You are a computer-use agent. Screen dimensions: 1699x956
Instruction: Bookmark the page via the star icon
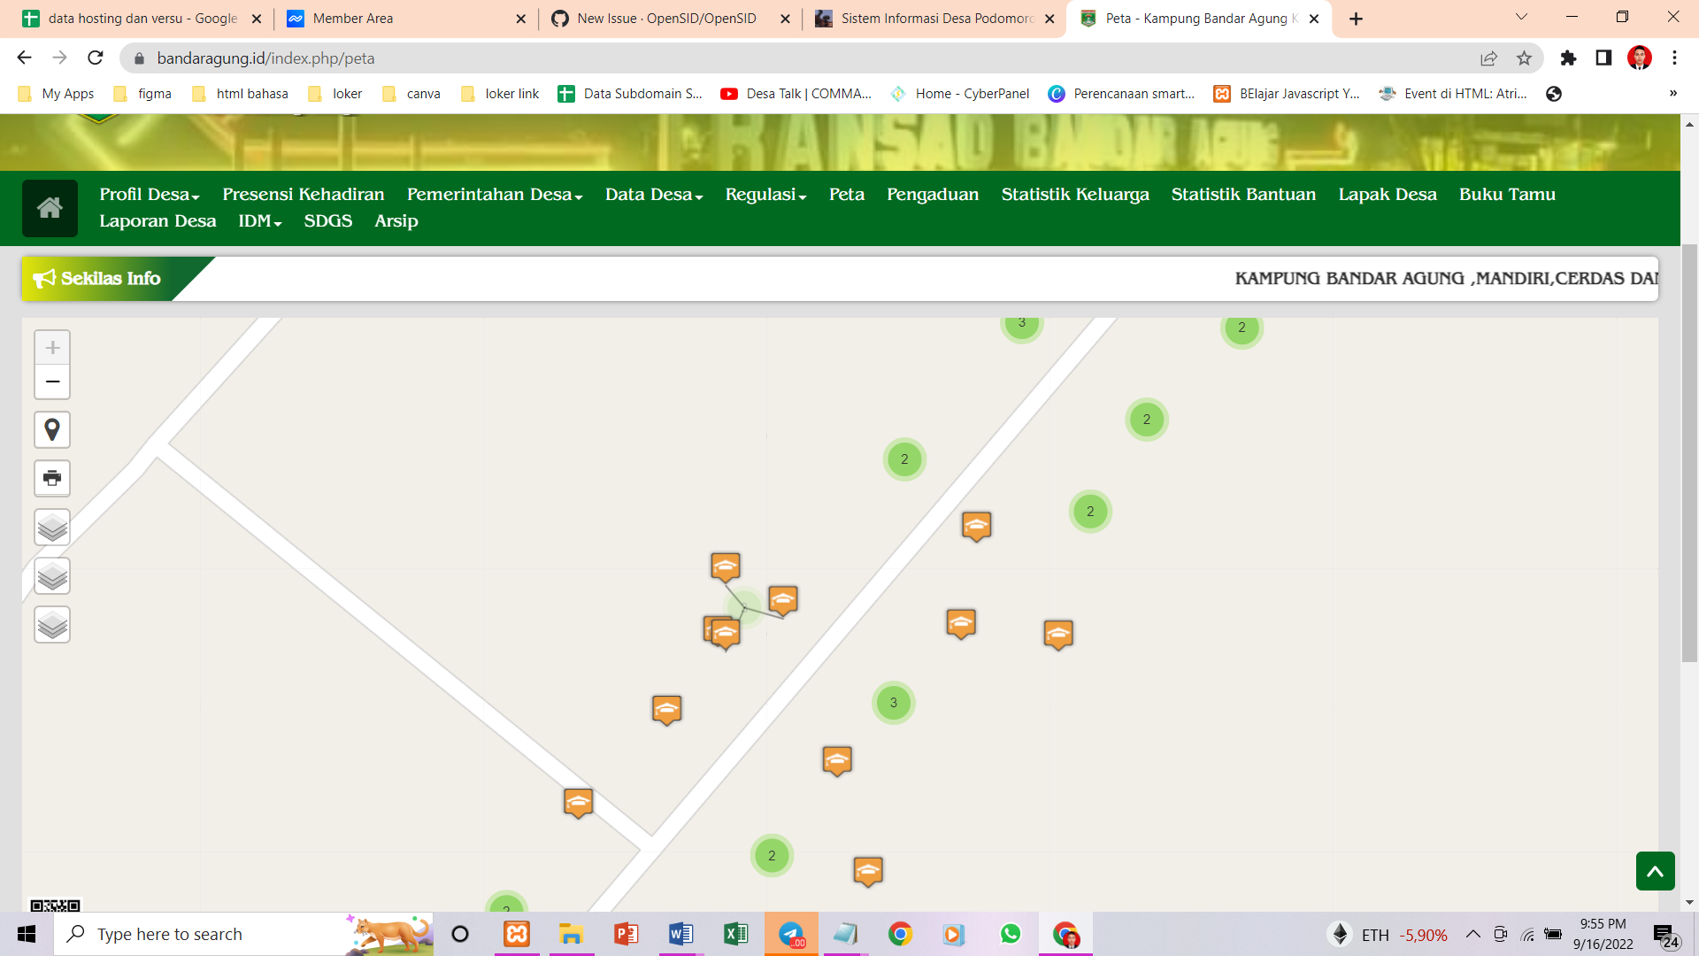pyautogui.click(x=1524, y=58)
